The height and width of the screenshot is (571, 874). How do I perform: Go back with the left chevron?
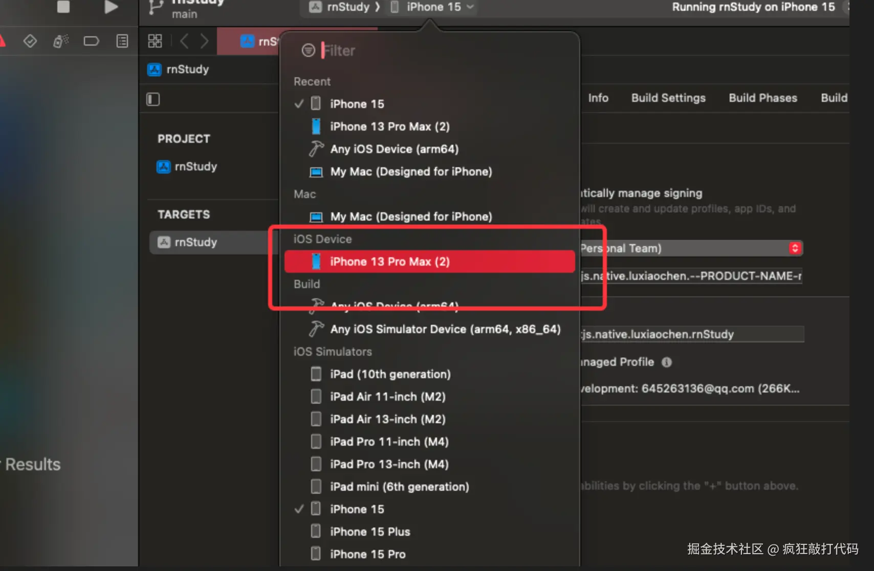185,41
